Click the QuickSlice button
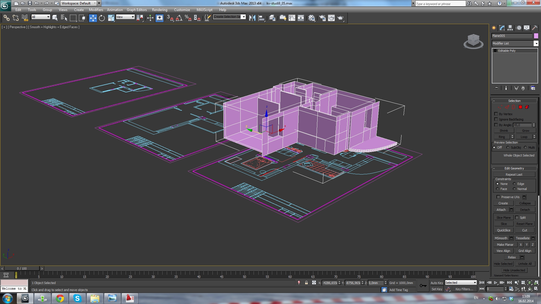541x304 pixels. [x=504, y=230]
